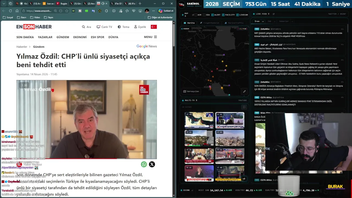352x198 pixels.
Task: Zoom in on page from address bar
Action: pos(56,11)
